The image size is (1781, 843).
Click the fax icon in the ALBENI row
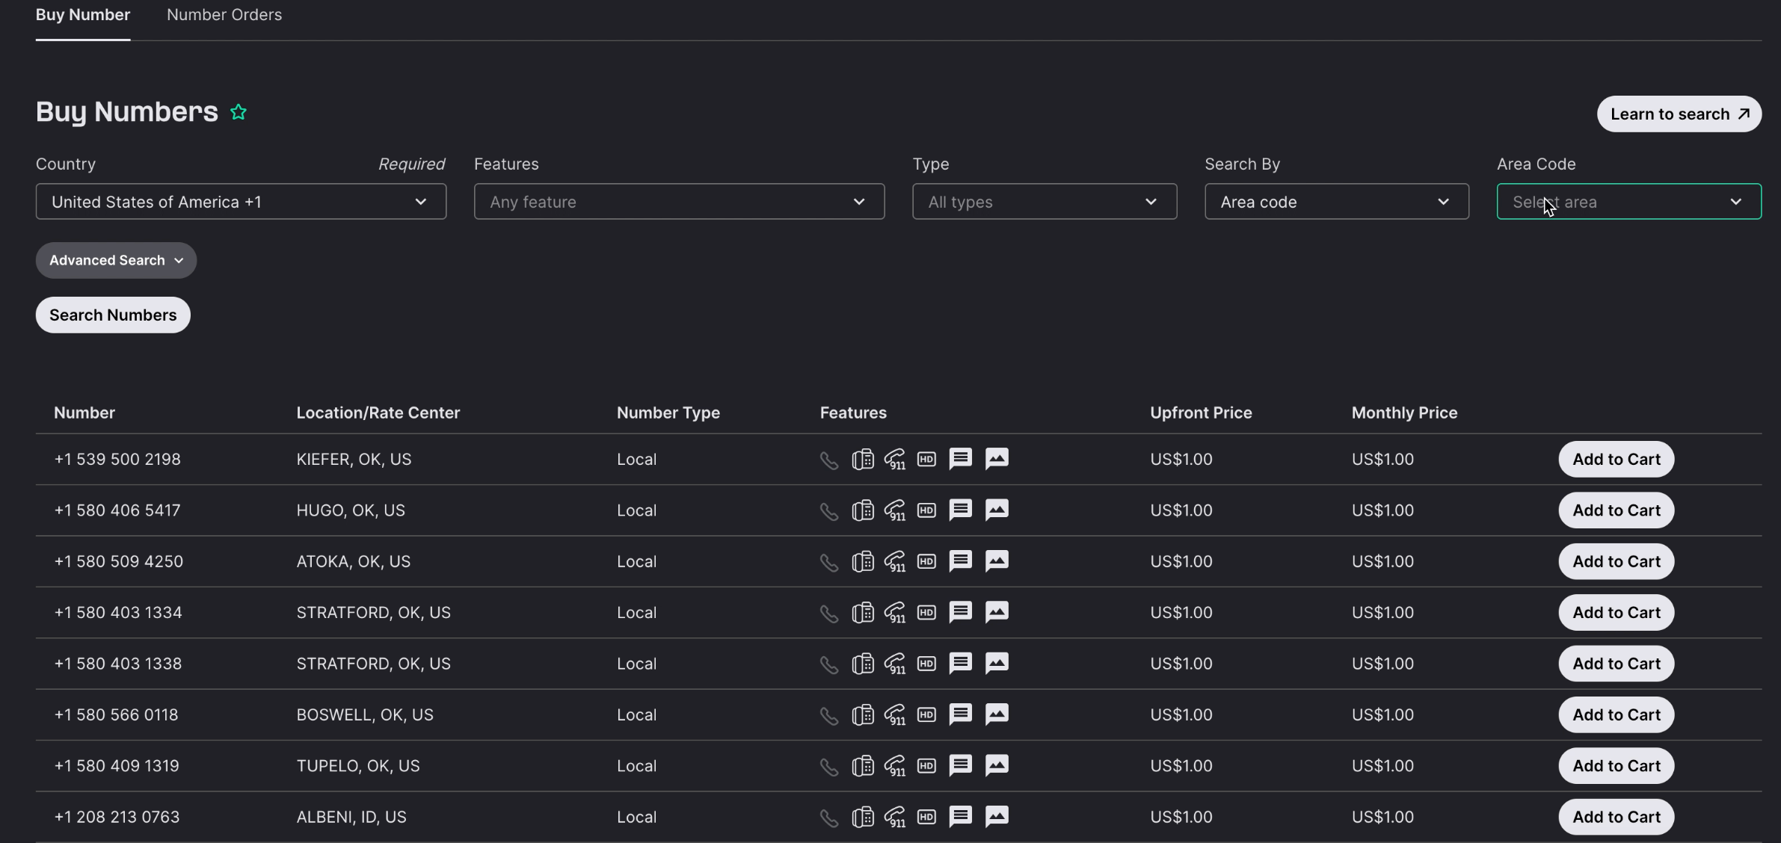click(863, 817)
